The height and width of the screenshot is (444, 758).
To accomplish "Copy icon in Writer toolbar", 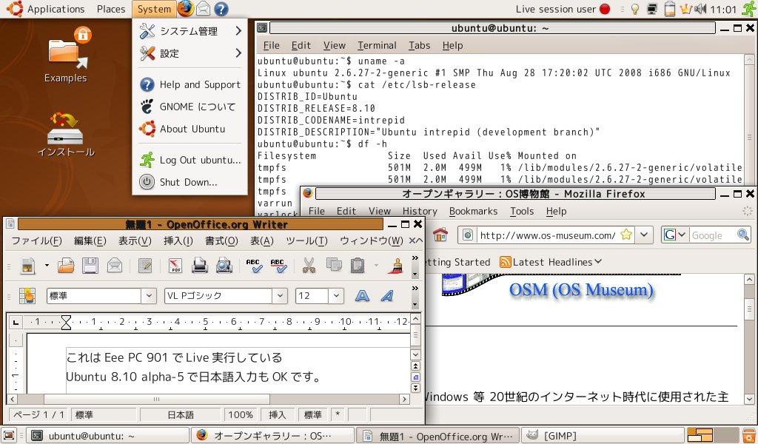I will click(x=334, y=265).
